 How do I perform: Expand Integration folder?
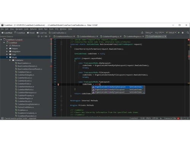coord(7,51)
